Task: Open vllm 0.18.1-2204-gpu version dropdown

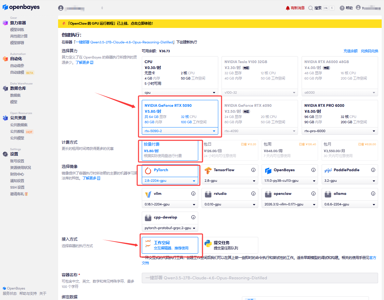Action: coord(170,204)
